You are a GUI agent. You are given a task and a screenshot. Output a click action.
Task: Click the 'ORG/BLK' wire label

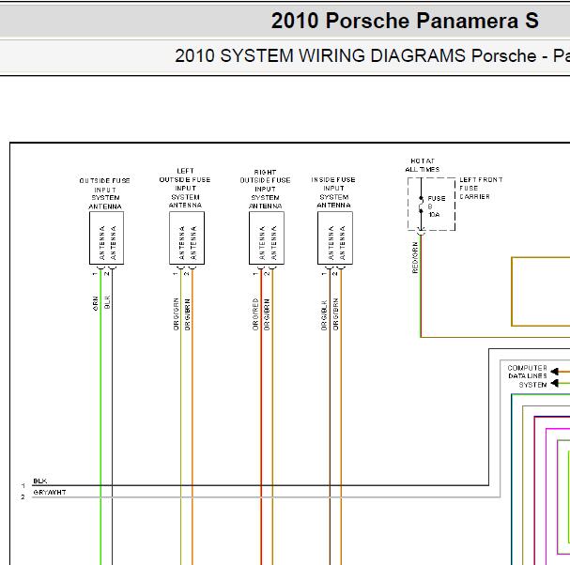coord(324,315)
